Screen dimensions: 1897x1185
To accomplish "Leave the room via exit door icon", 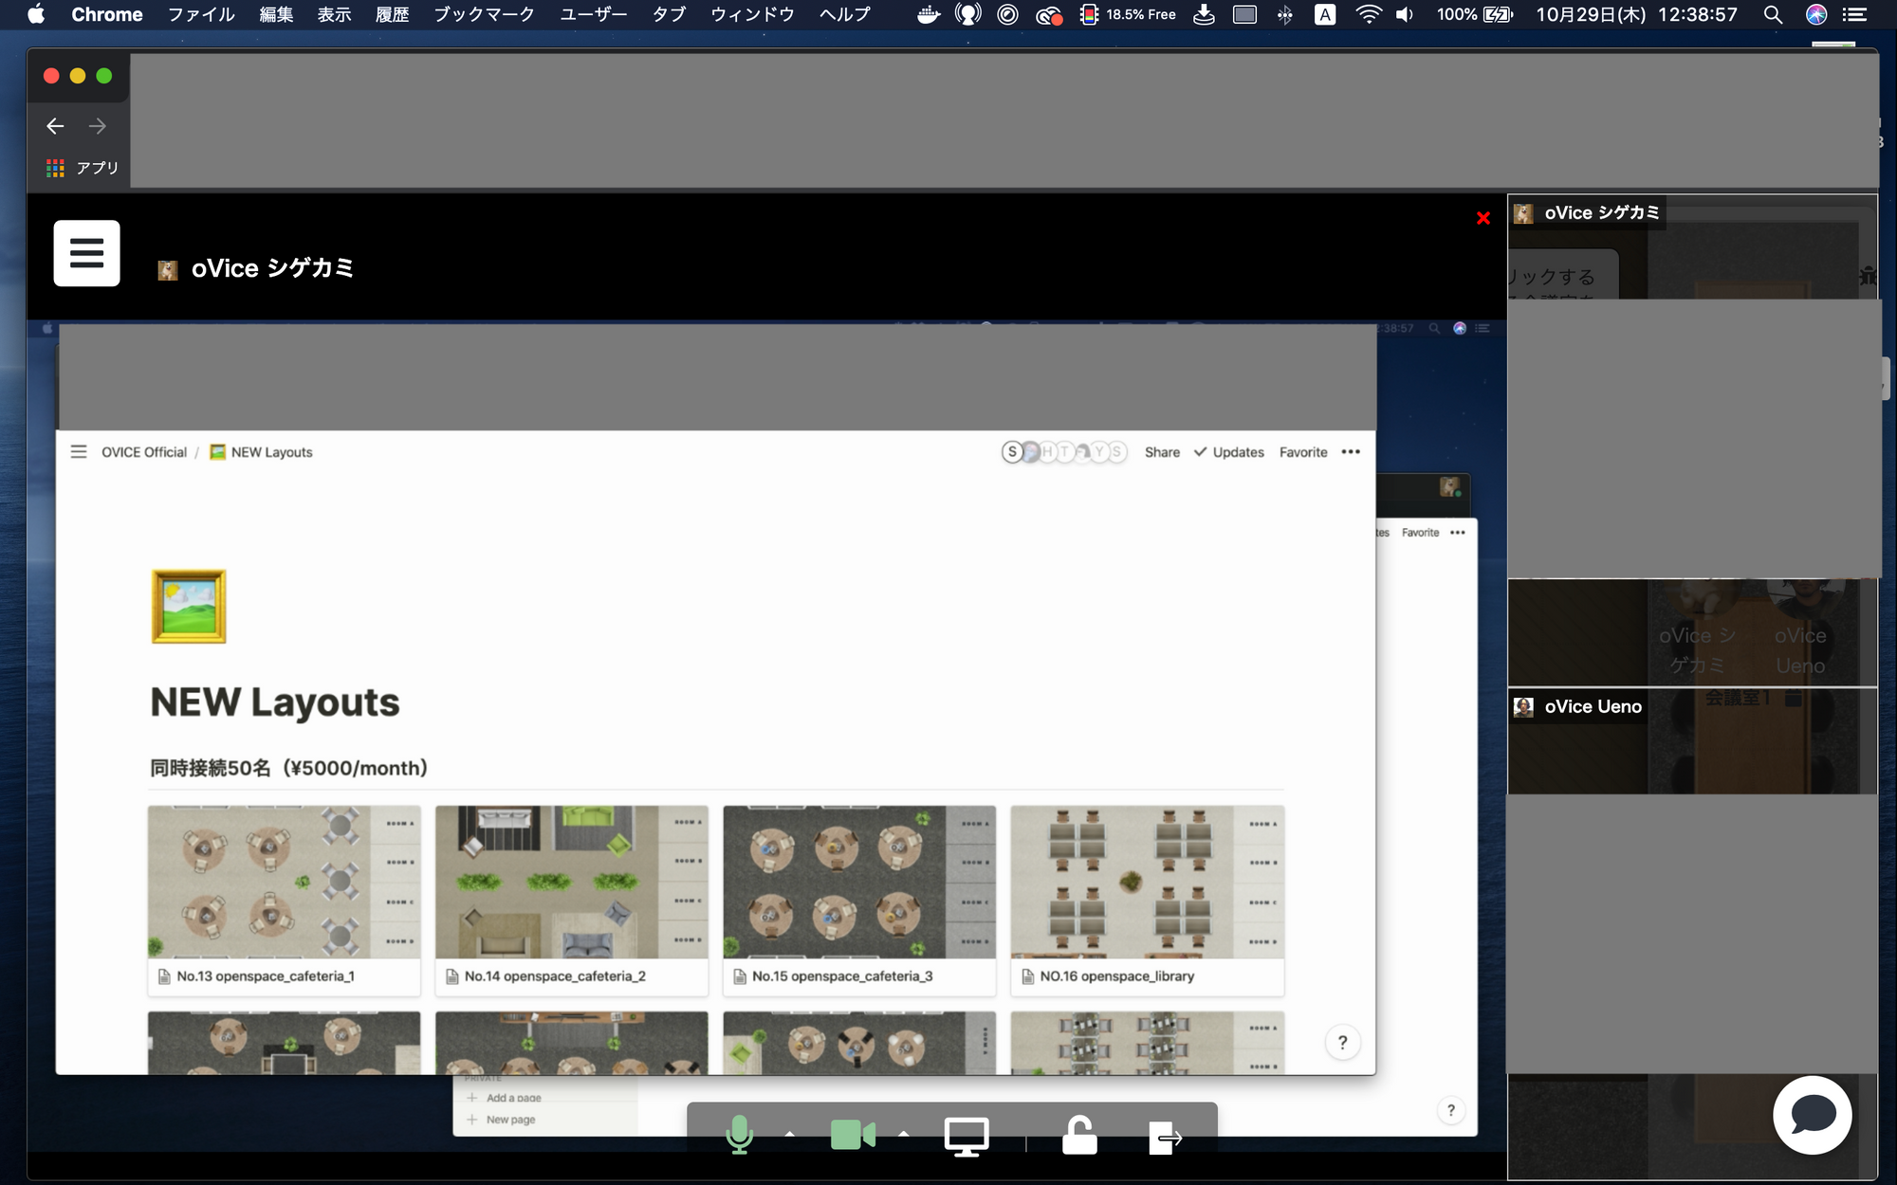I will tap(1165, 1138).
